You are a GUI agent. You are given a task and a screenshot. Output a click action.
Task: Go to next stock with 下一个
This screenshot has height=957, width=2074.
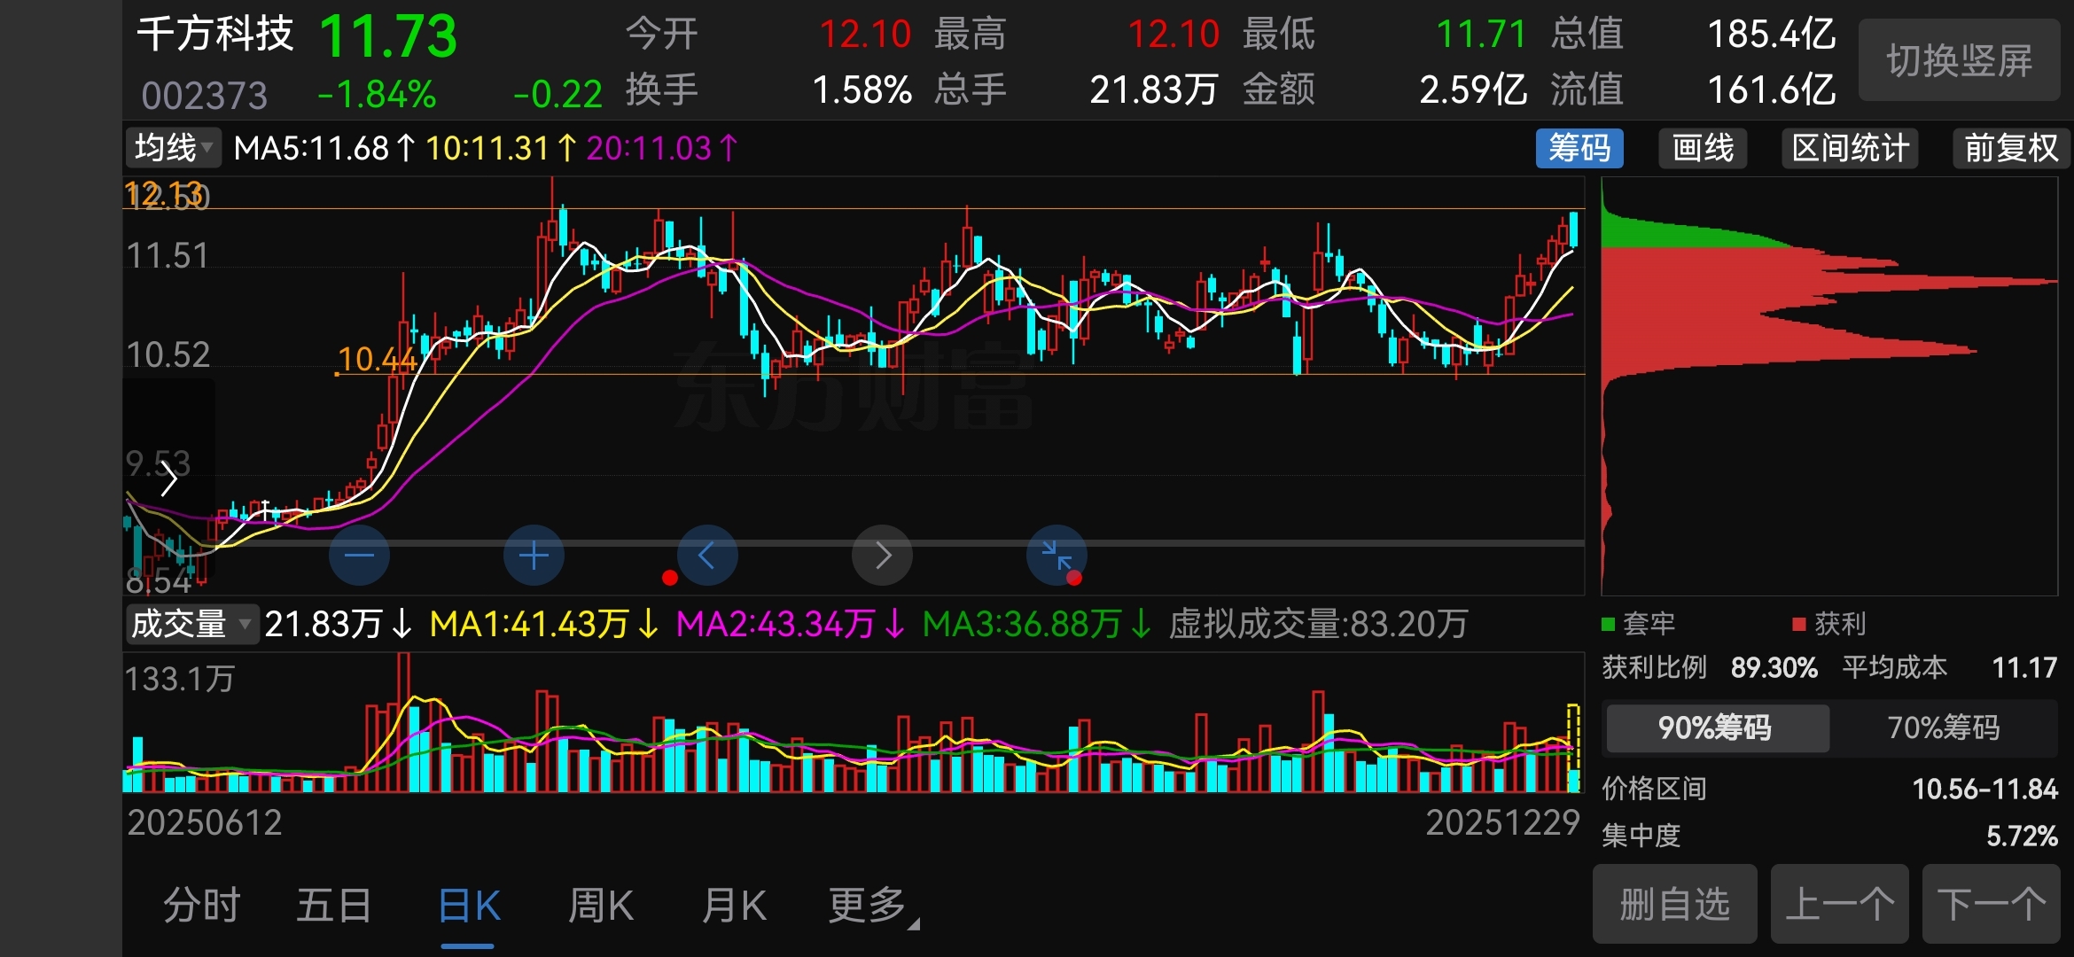click(x=1991, y=905)
